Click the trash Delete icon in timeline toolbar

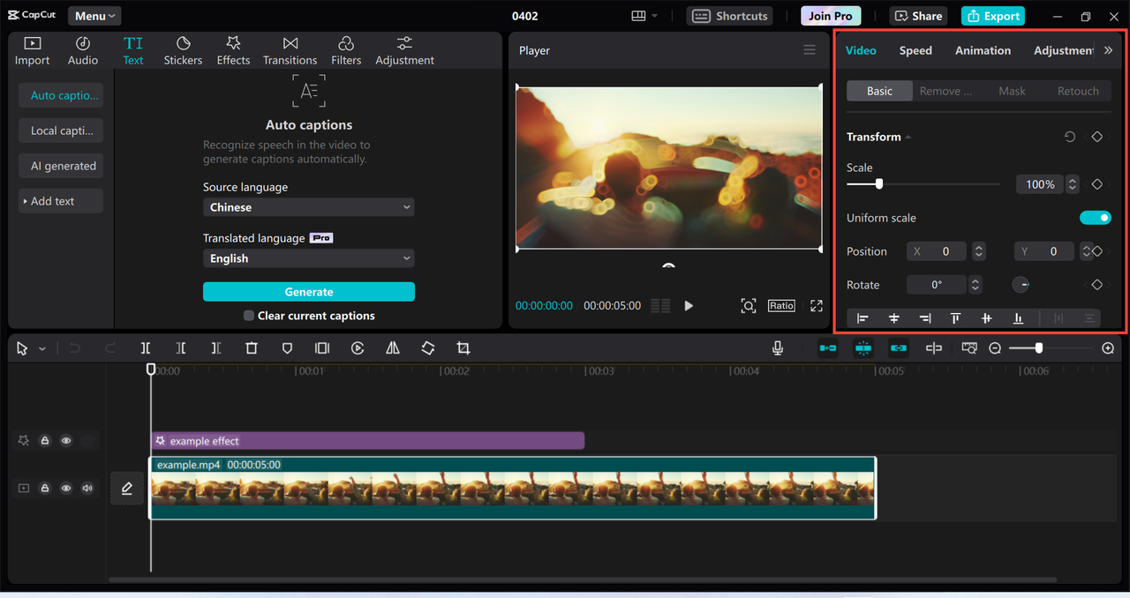click(x=252, y=348)
